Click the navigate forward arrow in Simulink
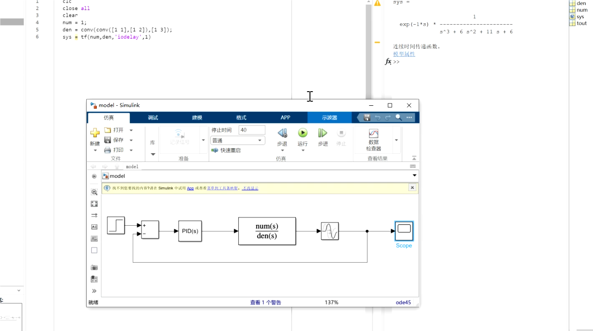Screen dimensions: 593x331 (105, 167)
